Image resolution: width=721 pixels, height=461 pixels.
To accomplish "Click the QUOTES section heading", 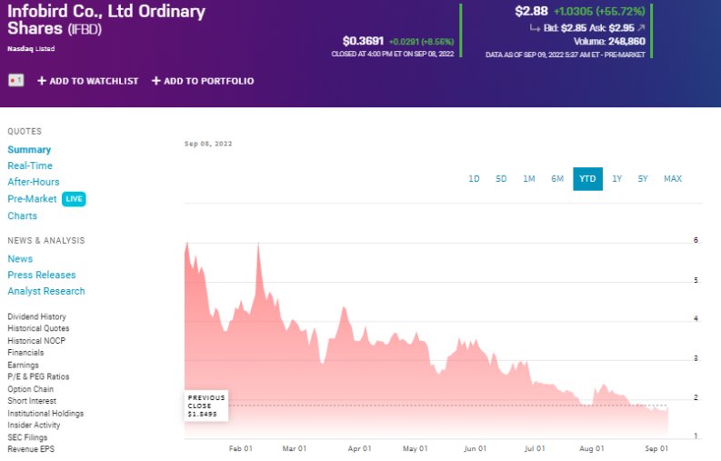I will click(x=25, y=132).
